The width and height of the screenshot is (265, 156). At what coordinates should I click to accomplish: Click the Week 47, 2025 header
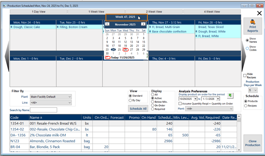coord(127,17)
